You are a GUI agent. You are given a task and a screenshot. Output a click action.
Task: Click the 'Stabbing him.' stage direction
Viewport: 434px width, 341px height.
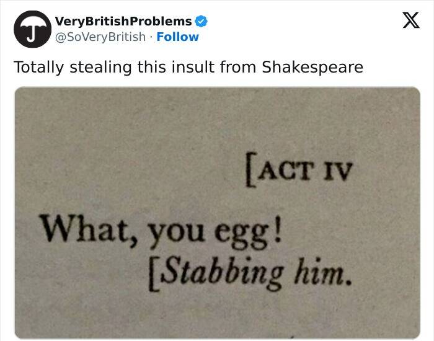[x=250, y=273]
